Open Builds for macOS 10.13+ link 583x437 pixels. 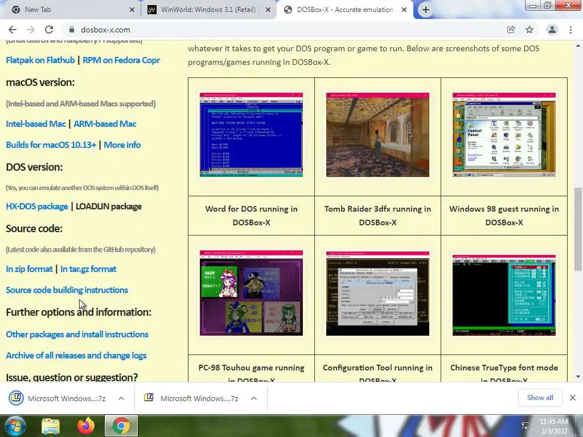coord(51,145)
